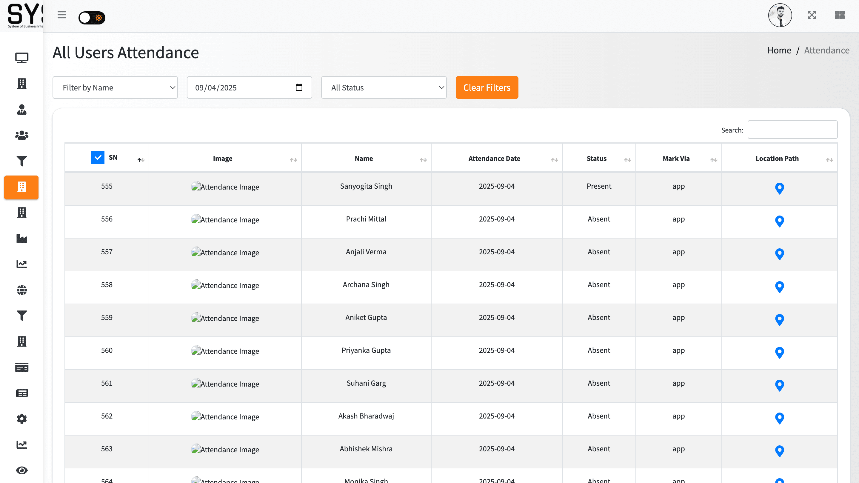
Task: Click the globe icon in the sidebar
Action: [x=22, y=290]
